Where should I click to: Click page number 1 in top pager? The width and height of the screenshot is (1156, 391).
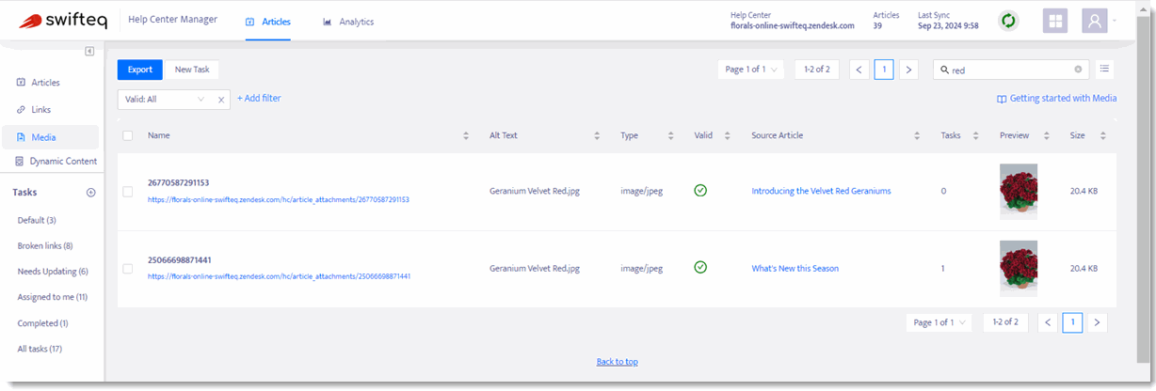click(884, 70)
